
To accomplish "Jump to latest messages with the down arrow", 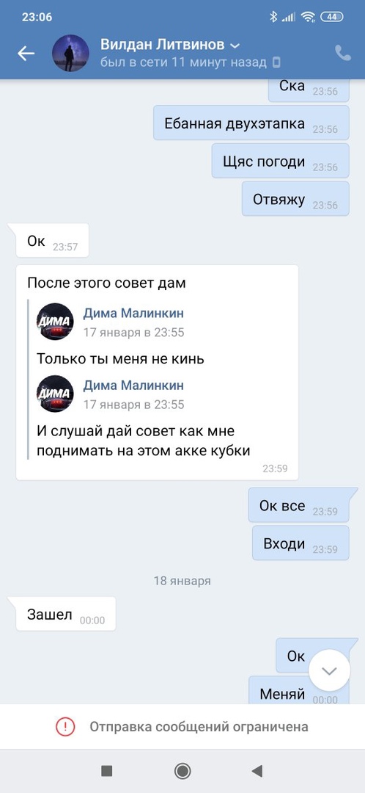I will point(329,670).
